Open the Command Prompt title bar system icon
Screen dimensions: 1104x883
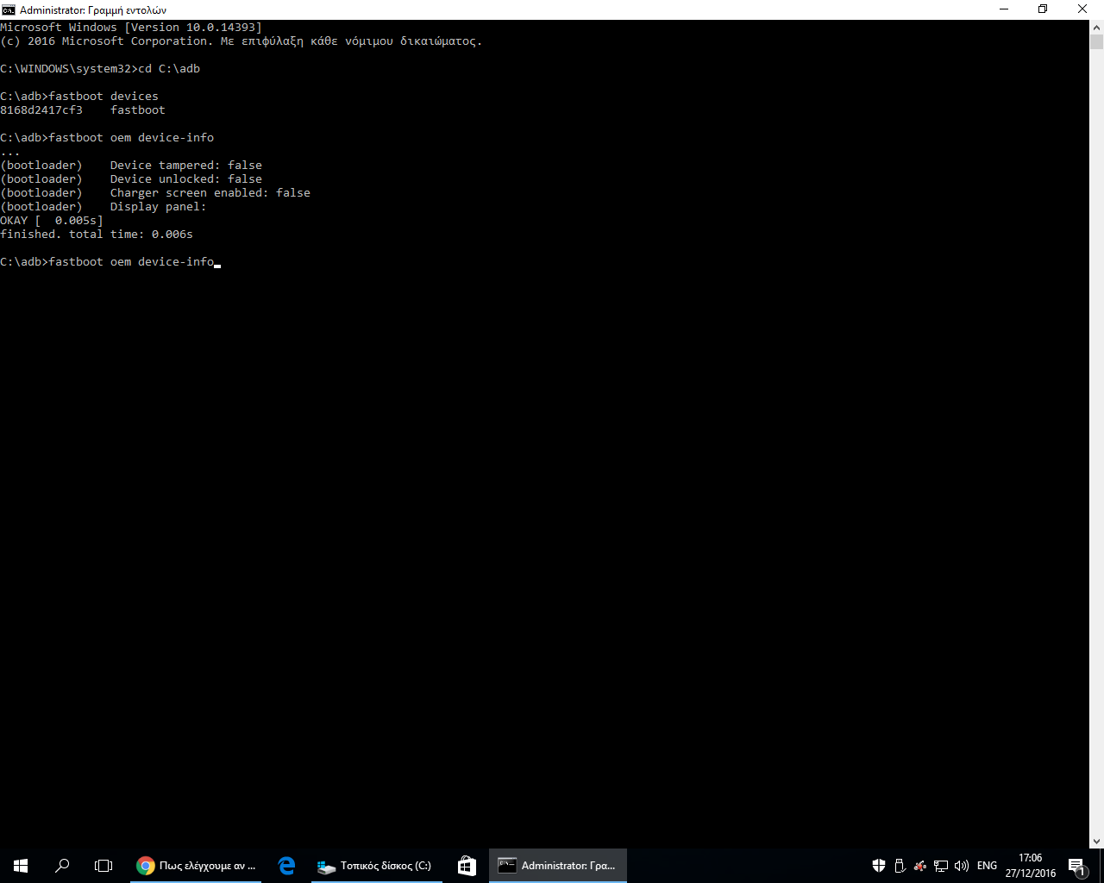[x=9, y=9]
